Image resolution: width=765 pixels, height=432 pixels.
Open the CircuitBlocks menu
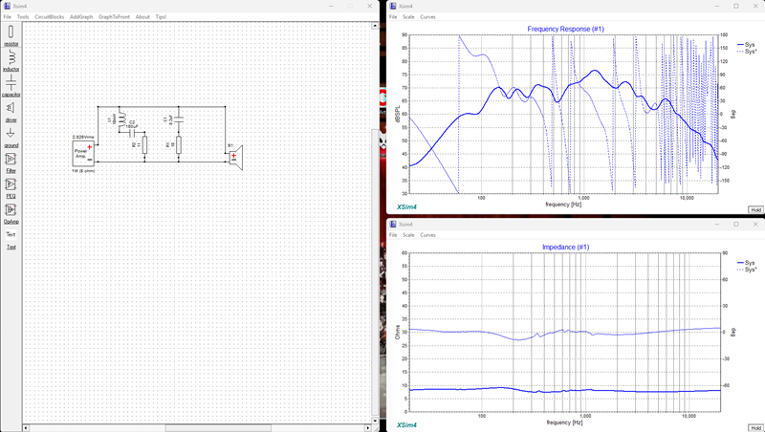point(50,16)
